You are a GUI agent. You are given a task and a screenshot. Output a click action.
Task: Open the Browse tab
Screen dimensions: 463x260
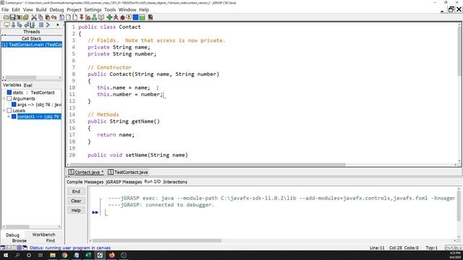(20, 240)
